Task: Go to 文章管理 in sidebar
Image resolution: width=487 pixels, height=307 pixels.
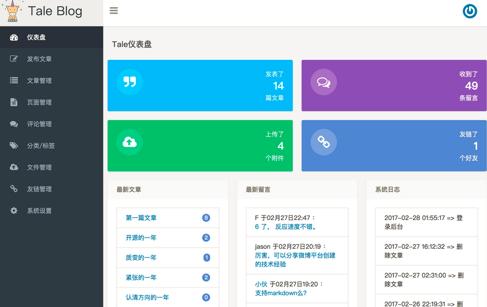Action: coord(51,81)
